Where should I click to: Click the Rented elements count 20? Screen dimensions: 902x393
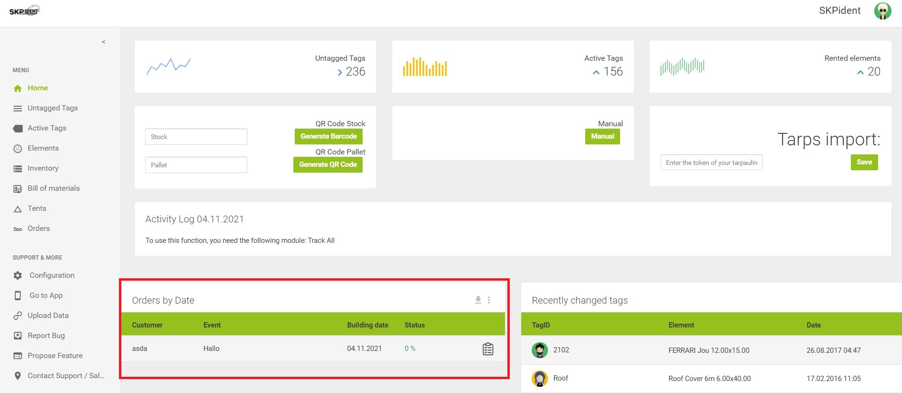click(x=874, y=72)
